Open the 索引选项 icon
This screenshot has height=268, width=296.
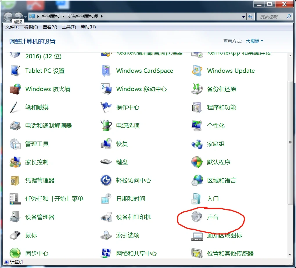pos(106,235)
